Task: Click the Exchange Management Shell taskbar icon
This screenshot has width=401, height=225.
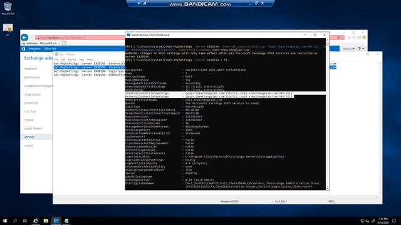Action: click(x=56, y=221)
